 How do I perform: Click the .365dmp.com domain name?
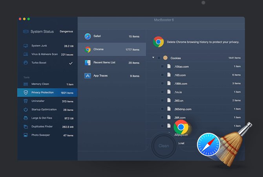[x=183, y=109]
